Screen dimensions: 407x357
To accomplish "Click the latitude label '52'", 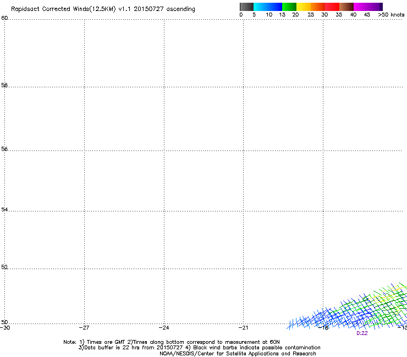I will click(4, 267).
